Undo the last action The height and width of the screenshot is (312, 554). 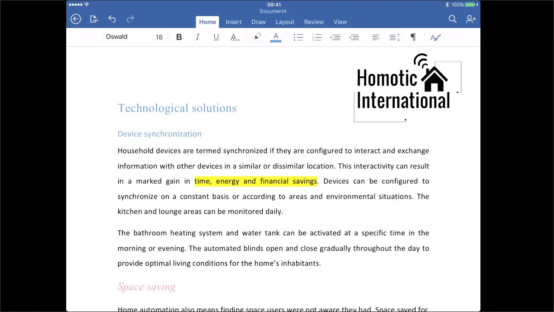pyautogui.click(x=112, y=19)
